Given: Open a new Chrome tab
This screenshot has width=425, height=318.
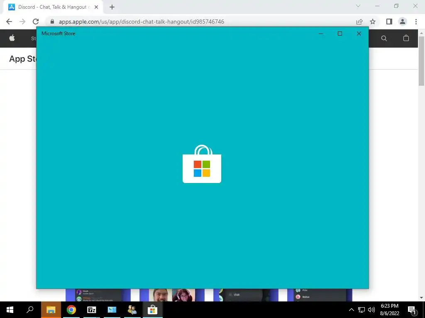Looking at the screenshot, I should click(x=112, y=7).
